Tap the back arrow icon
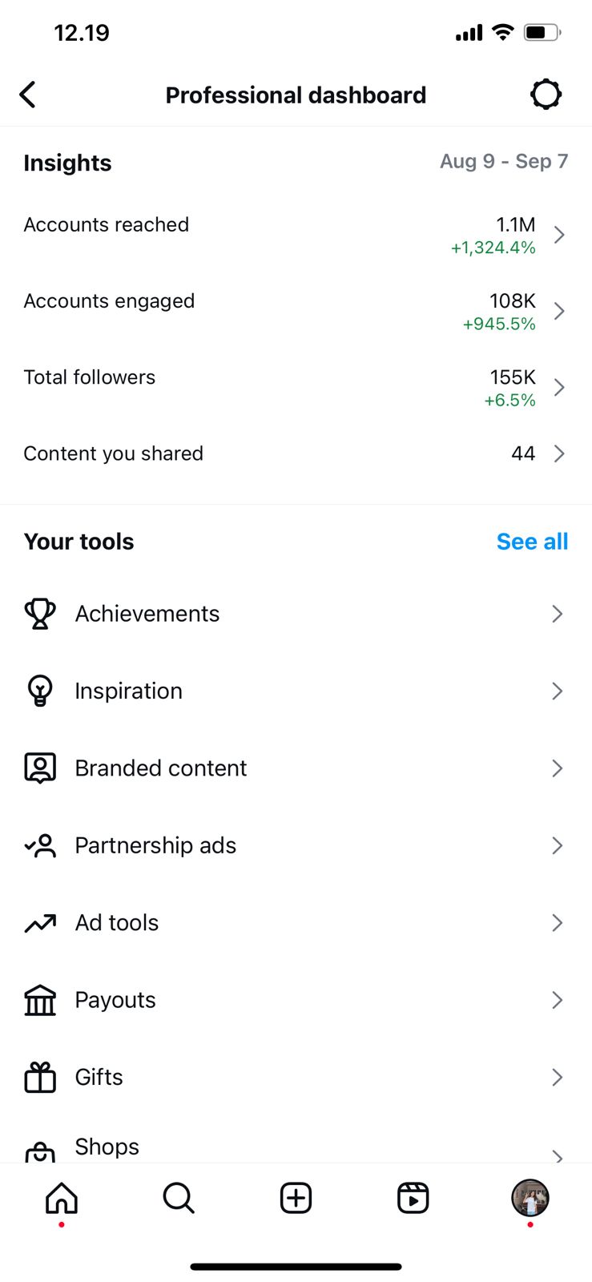The height and width of the screenshot is (1282, 592). 28,95
